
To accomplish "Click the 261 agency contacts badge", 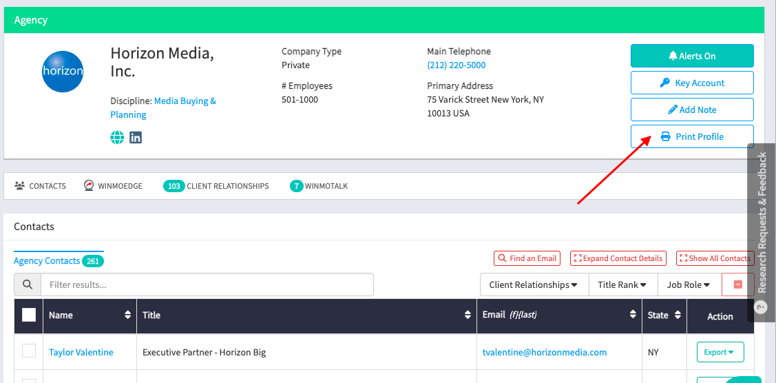I will coord(93,261).
